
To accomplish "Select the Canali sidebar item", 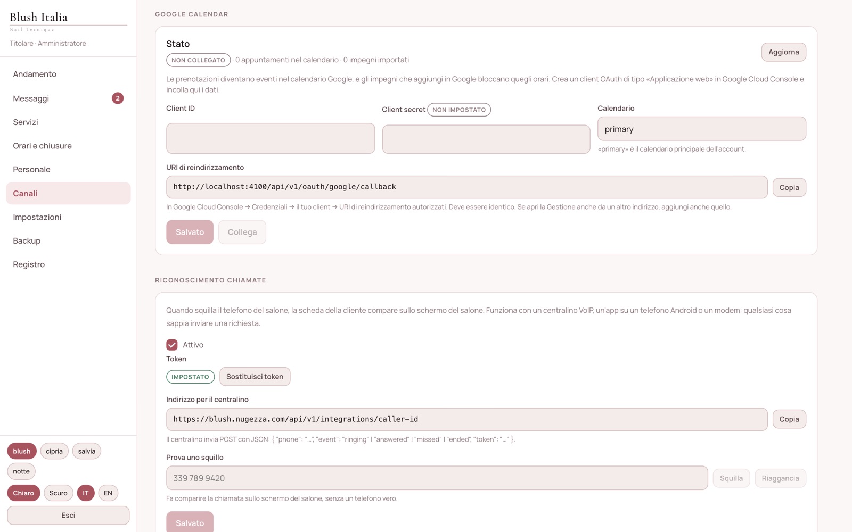I will 68,193.
